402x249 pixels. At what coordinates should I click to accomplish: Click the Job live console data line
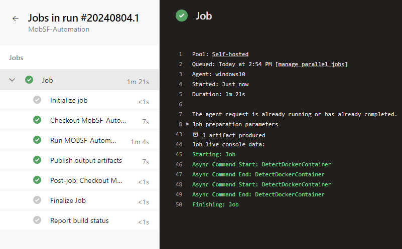click(x=228, y=144)
